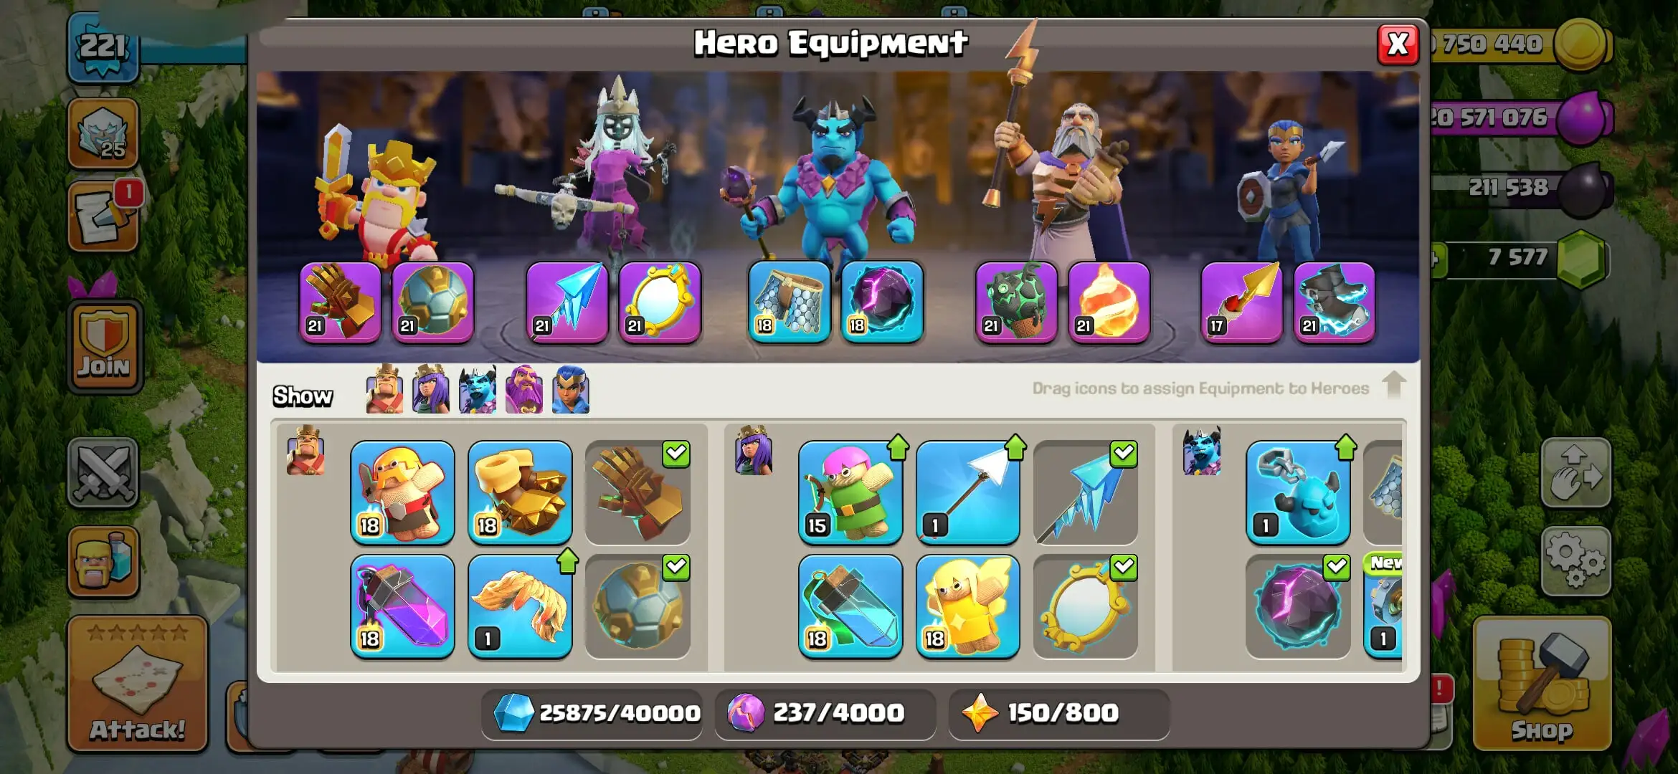The image size is (1678, 774).
Task: Select the Earthquake Boots equipment icon
Action: tap(520, 492)
